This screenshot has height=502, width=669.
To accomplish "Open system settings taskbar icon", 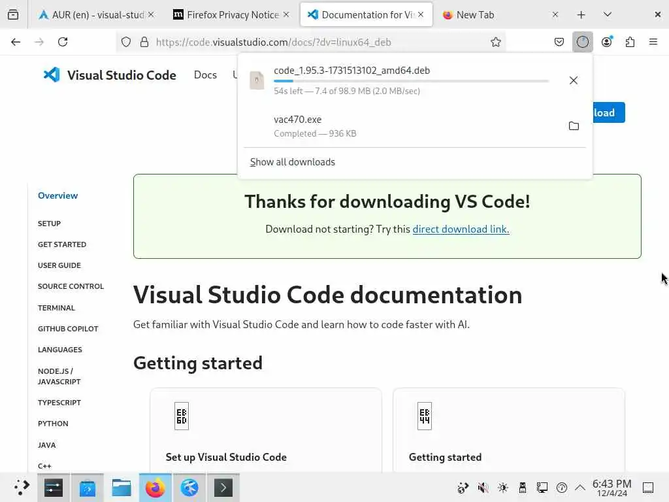I will coord(54,488).
